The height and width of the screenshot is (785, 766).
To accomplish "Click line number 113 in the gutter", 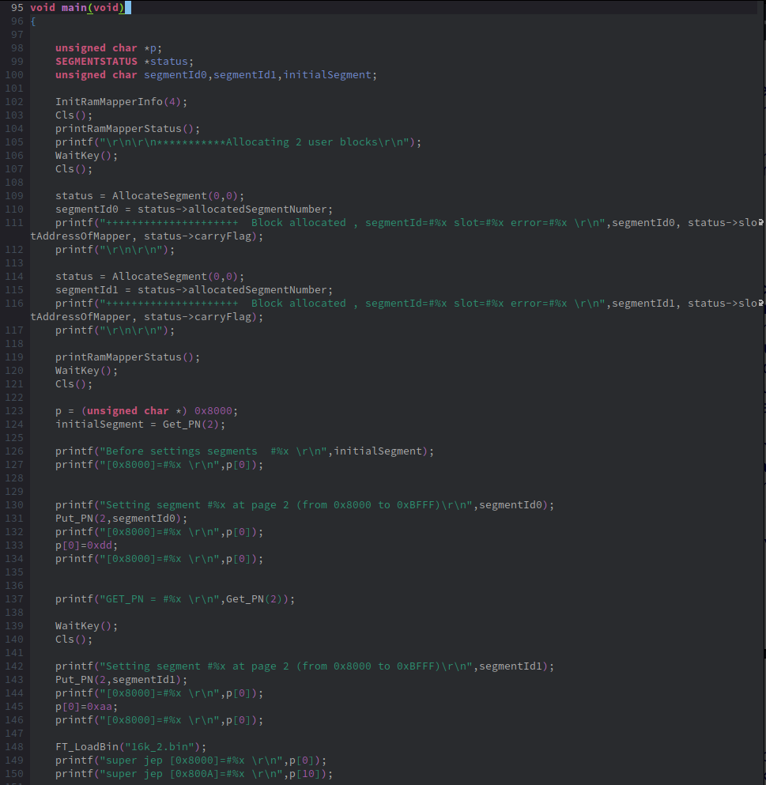I will pyautogui.click(x=14, y=262).
